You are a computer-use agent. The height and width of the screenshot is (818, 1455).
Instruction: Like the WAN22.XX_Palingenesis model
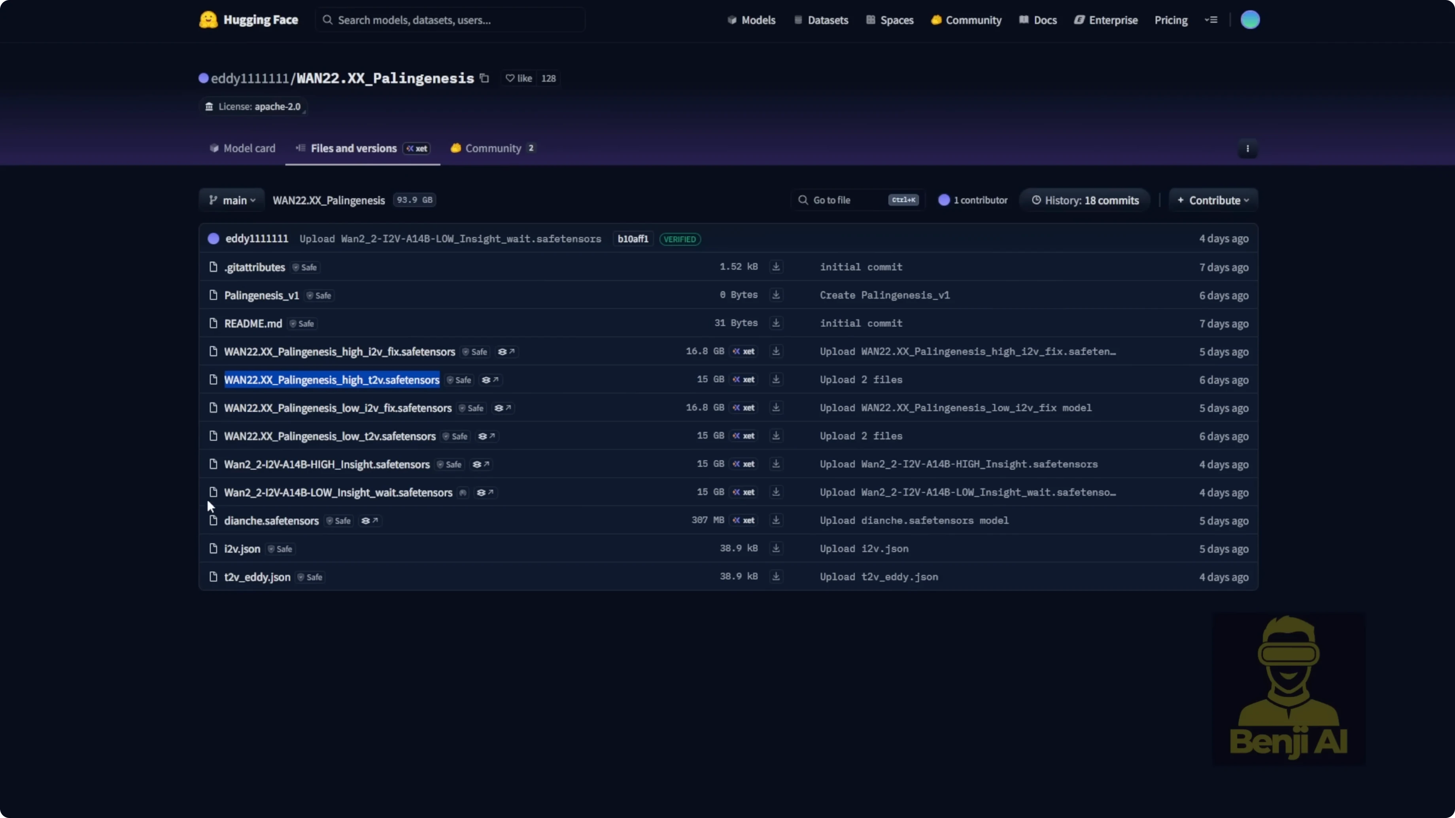(518, 79)
